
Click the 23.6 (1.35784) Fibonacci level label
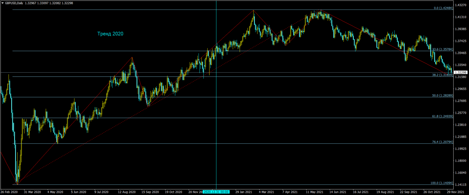point(442,49)
